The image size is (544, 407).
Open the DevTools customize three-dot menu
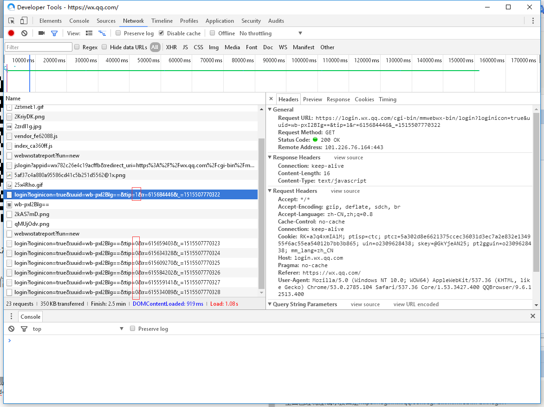[x=533, y=21]
